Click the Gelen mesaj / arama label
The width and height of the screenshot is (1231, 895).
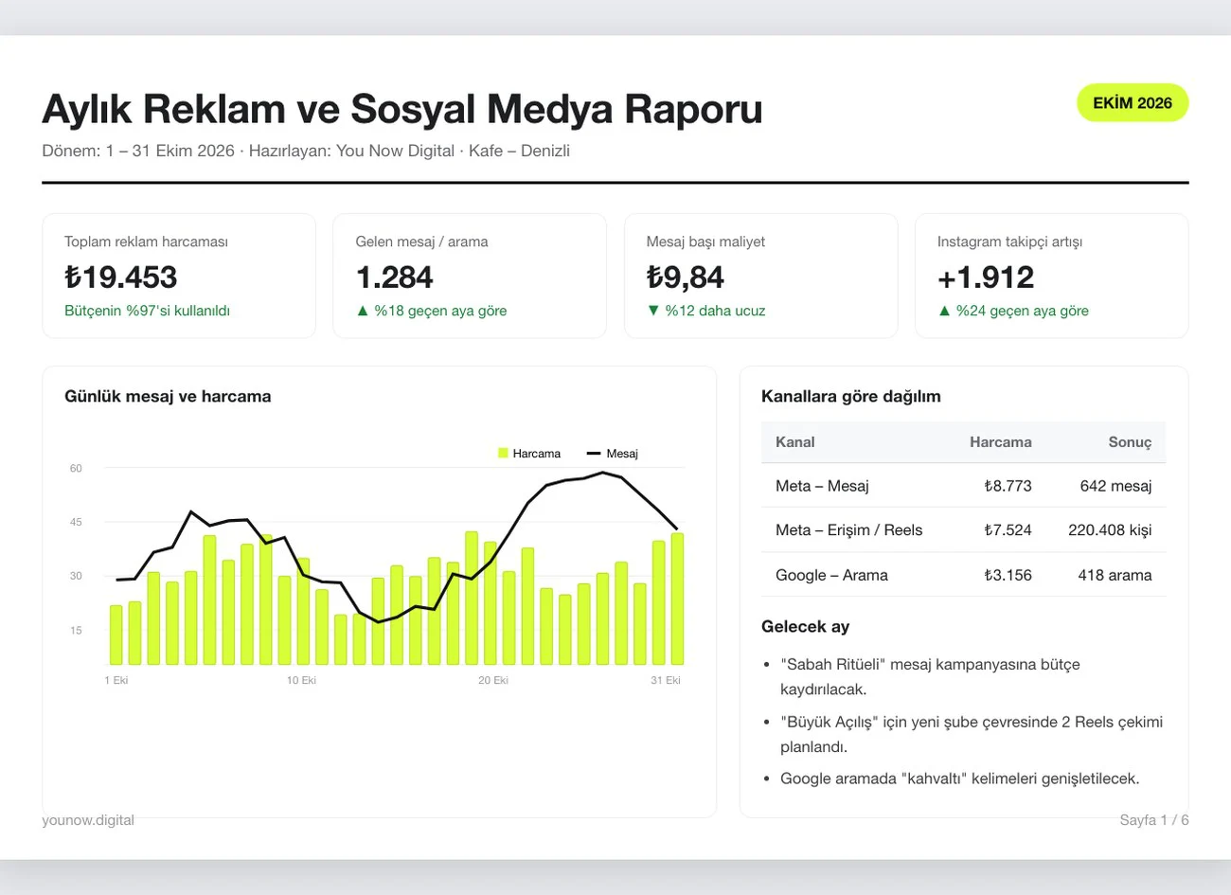click(422, 242)
